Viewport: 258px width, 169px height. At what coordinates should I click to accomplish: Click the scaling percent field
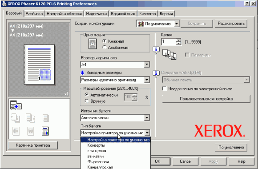(x=128, y=97)
